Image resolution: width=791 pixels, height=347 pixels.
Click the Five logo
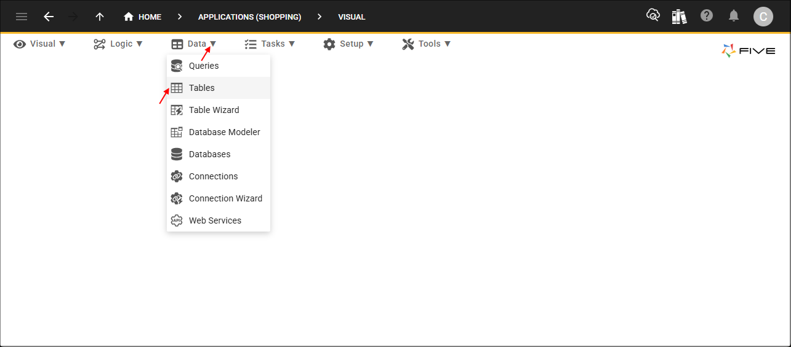point(748,51)
